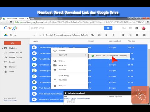Screen dimensions: 150x112
Task: Click the Google logo
Action: [11, 28]
